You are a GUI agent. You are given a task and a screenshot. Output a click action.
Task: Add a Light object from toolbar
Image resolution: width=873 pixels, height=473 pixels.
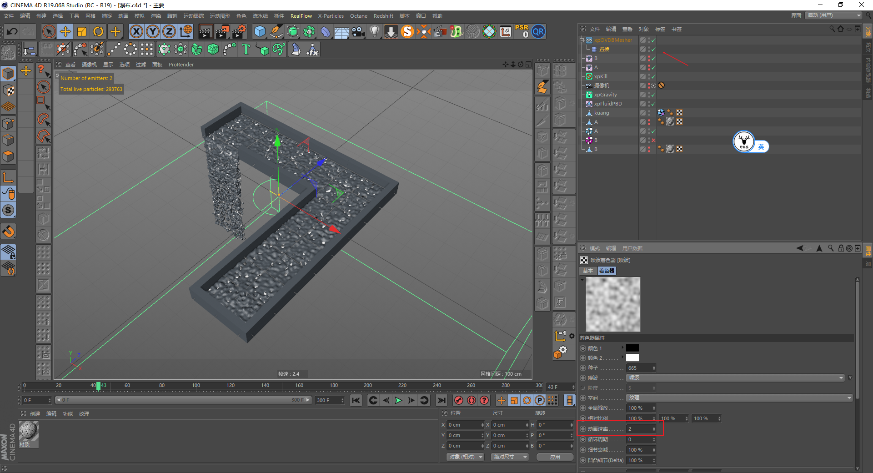tap(375, 31)
